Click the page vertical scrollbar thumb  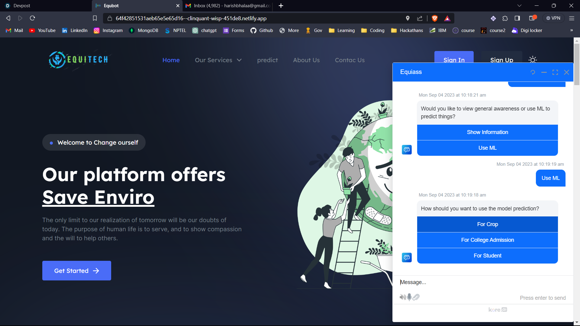pyautogui.click(x=577, y=65)
